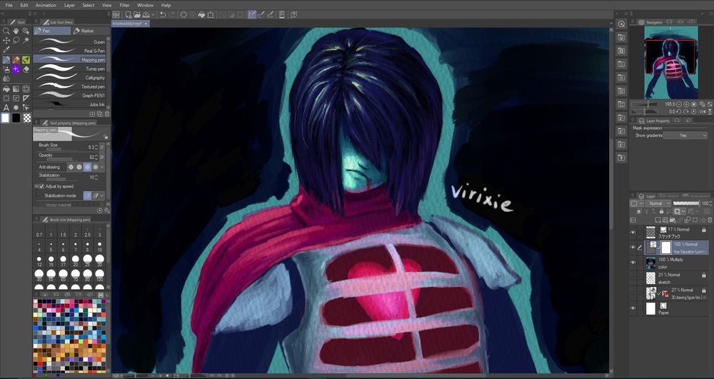The height and width of the screenshot is (379, 714).
Task: Toggle Adjust by speed checkbox
Action: tap(41, 186)
